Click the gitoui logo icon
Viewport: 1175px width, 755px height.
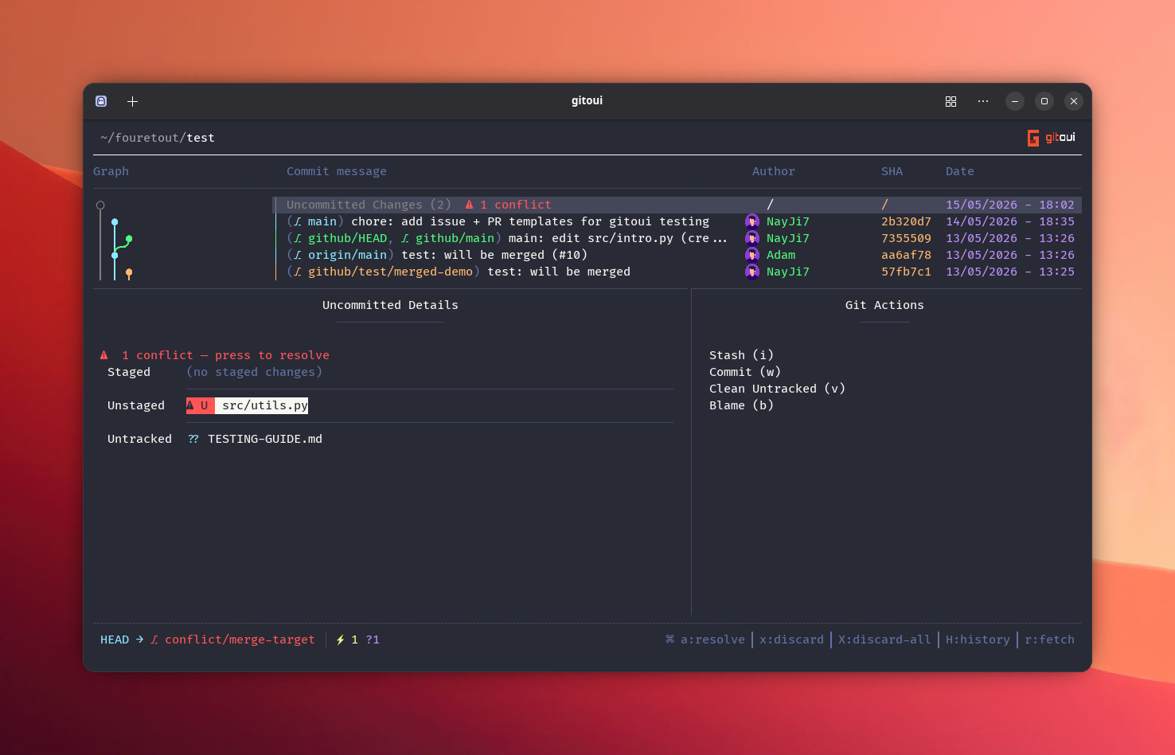coord(1033,138)
